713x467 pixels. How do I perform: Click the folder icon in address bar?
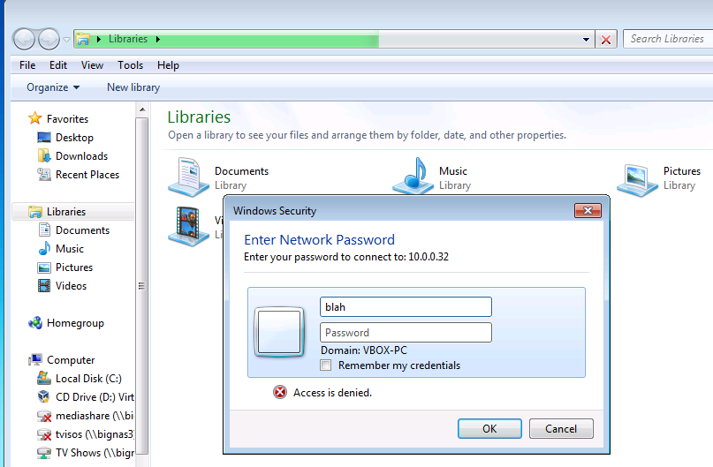[83, 39]
